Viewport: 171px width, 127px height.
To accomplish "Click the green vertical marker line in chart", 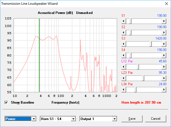I will pyautogui.click(x=39, y=55).
